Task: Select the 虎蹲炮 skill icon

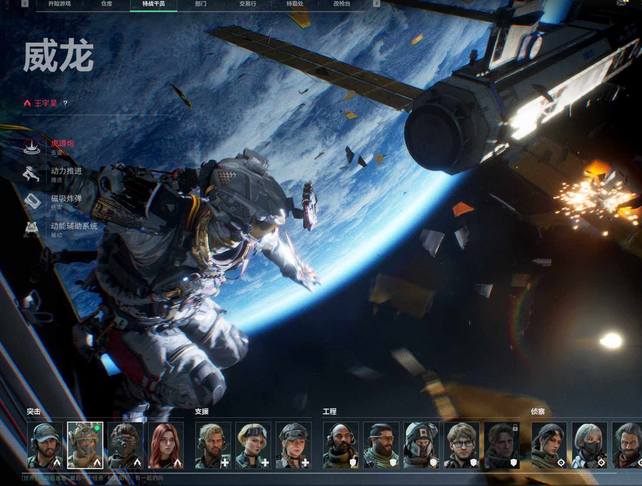Action: pyautogui.click(x=32, y=146)
